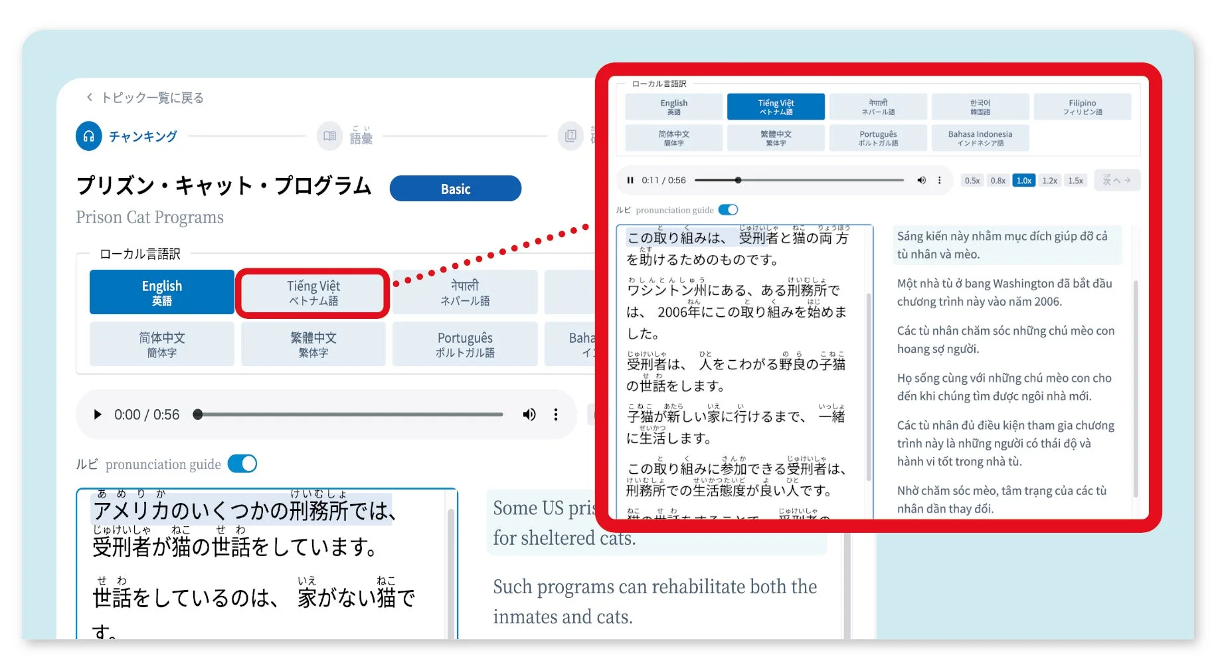This screenshot has width=1218, height=667.
Task: Click sentence アメリカのいくつかの刑務所では
Action: [242, 509]
